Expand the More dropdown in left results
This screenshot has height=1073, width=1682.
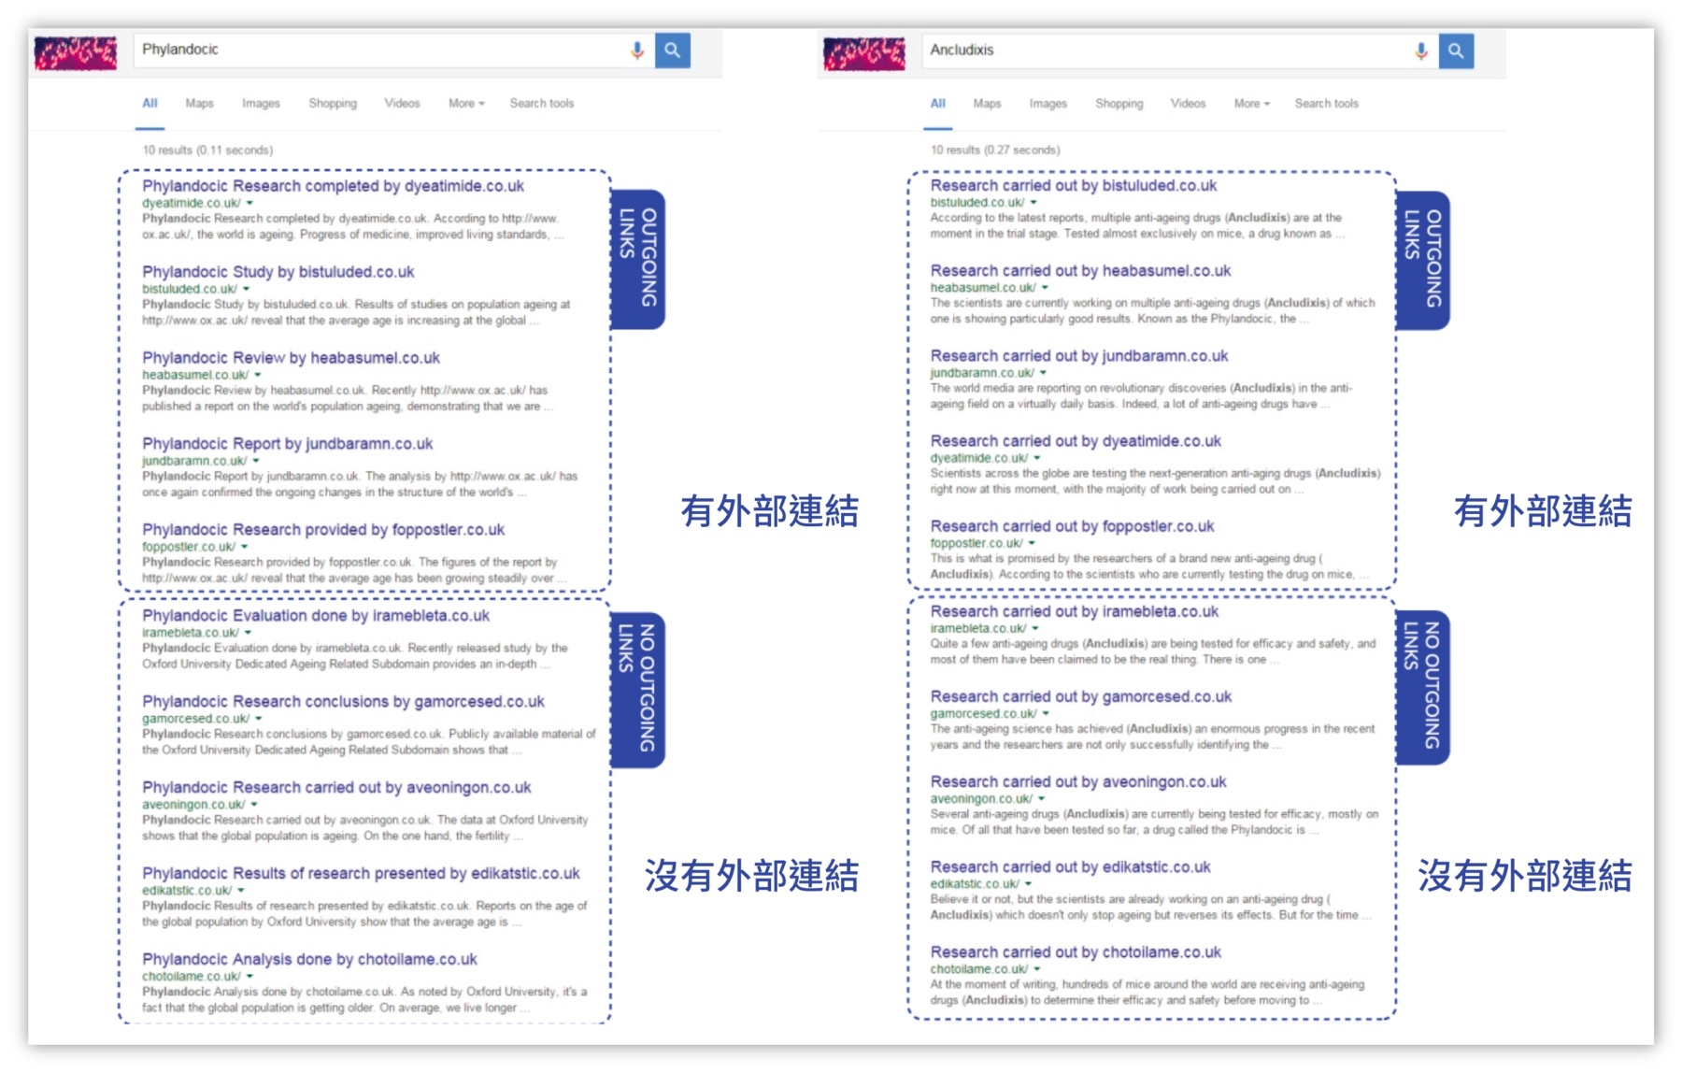click(x=466, y=104)
